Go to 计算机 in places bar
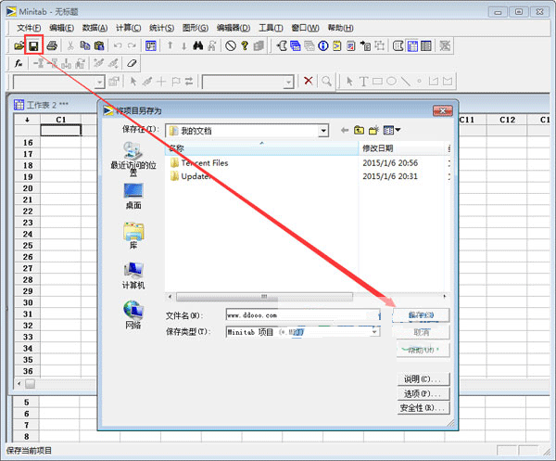The width and height of the screenshot is (556, 461). coord(133,275)
